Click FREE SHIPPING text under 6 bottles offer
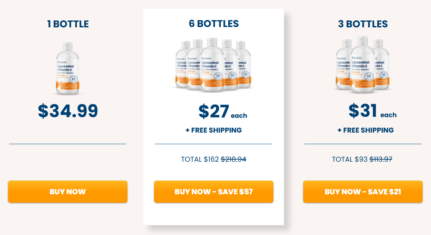 click(x=214, y=130)
